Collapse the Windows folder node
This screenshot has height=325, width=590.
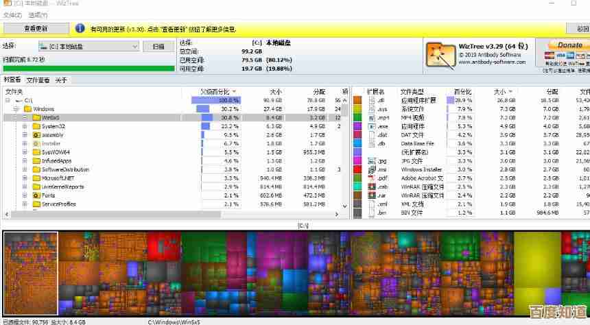tap(16, 109)
